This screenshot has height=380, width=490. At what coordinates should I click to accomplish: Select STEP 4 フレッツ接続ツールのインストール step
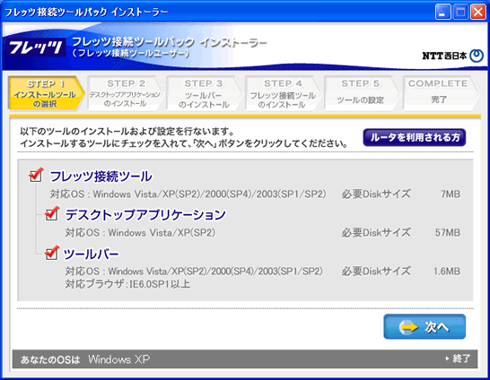[x=283, y=93]
